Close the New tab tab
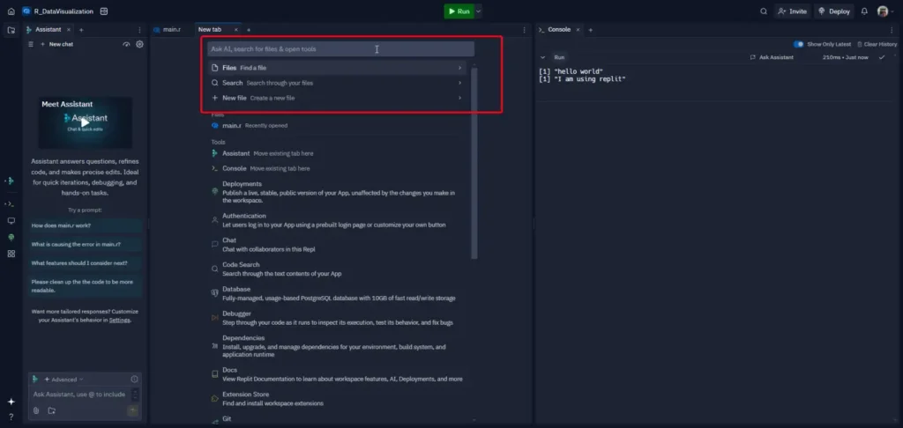The height and width of the screenshot is (428, 903). 235,30
